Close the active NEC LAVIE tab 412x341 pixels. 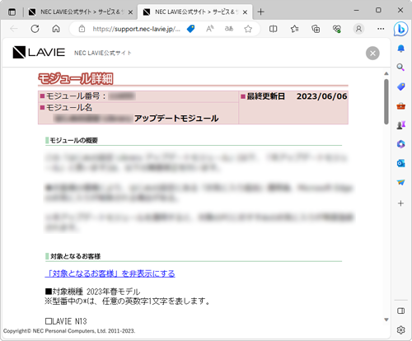pos(246,12)
